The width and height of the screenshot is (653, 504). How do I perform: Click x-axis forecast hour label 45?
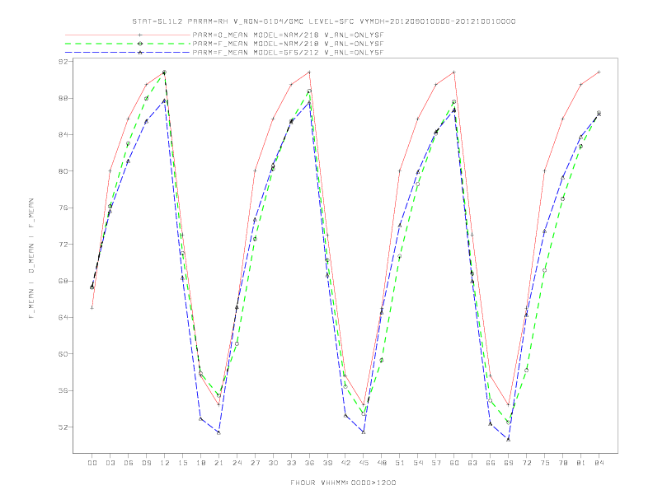364,463
